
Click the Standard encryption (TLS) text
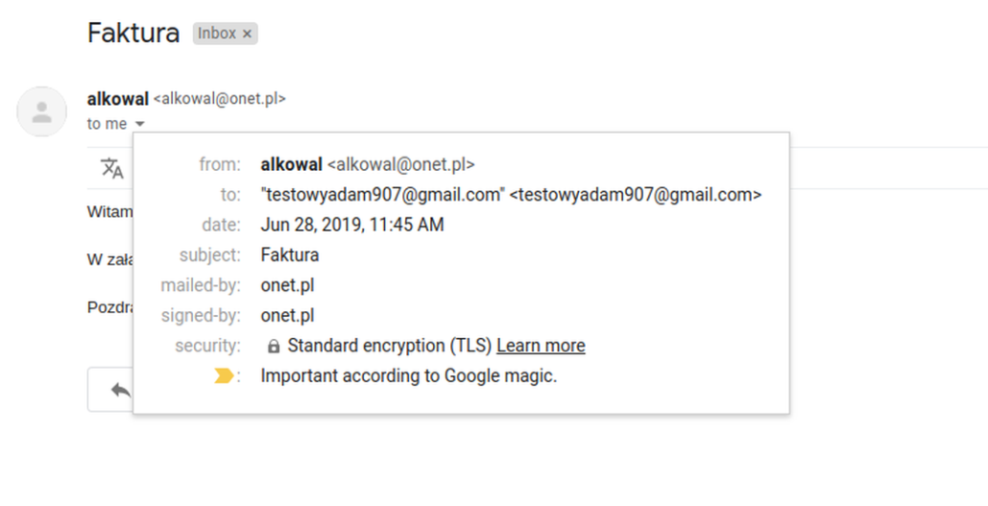[390, 346]
